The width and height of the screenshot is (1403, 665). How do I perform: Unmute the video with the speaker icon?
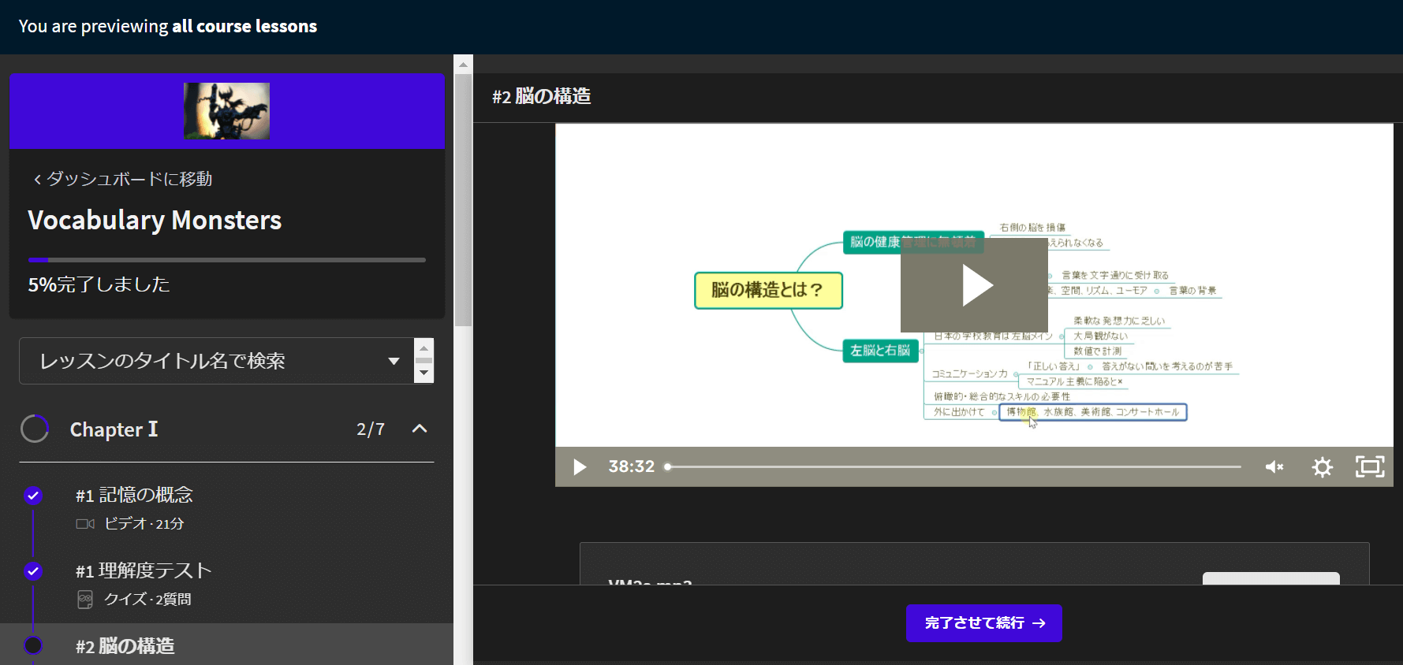tap(1274, 467)
